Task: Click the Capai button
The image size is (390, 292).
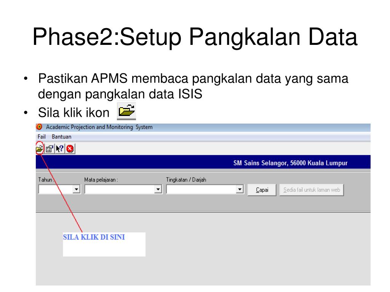Action: click(x=262, y=190)
